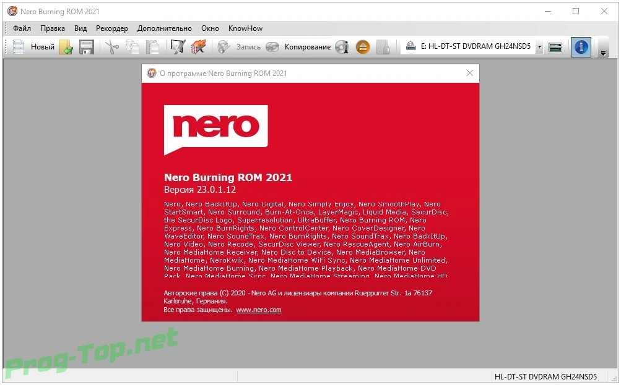Click the gray disc cover icon beside Eject
Viewport: 621px width, 385px height.
pyautogui.click(x=383, y=46)
